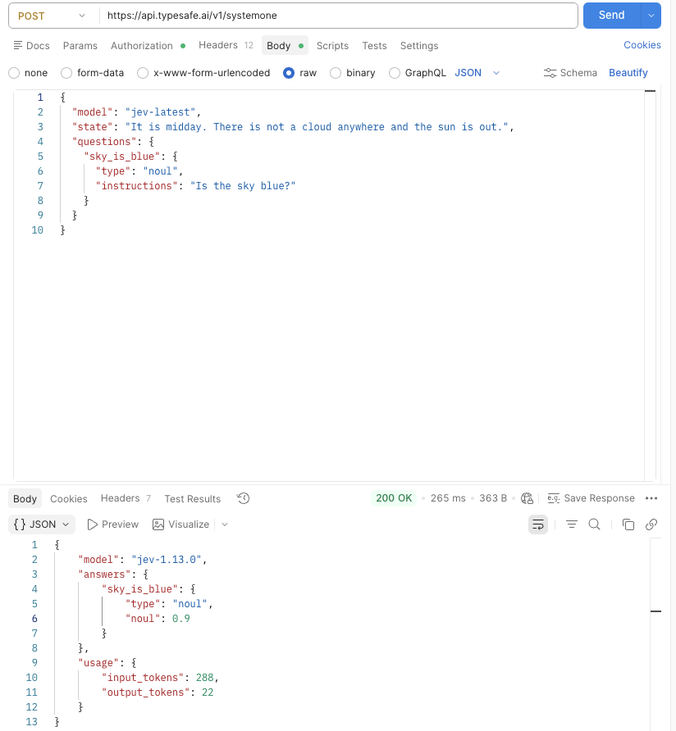Open response history clock icon
Image resolution: width=676 pixels, height=731 pixels.
pos(243,498)
